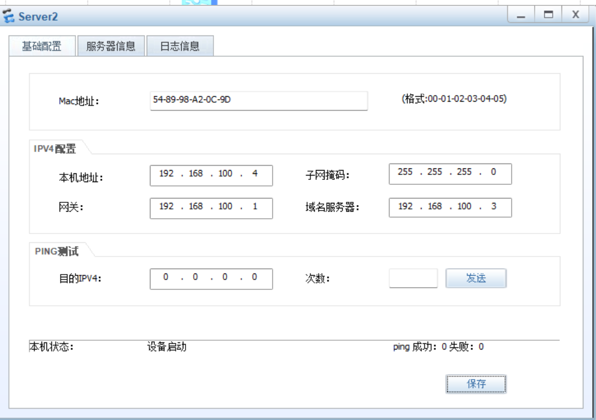The height and width of the screenshot is (420, 596).
Task: Open the 日志信息 tab
Action: [180, 46]
